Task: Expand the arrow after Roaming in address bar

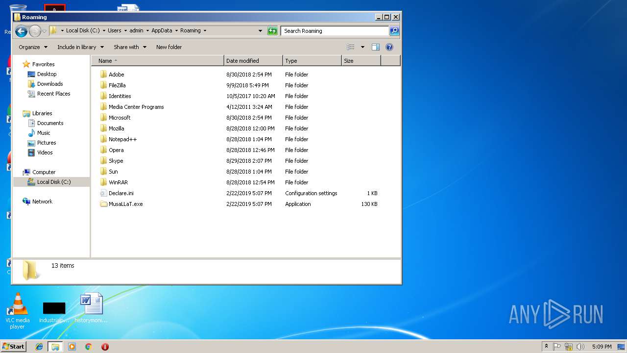Action: tap(205, 30)
